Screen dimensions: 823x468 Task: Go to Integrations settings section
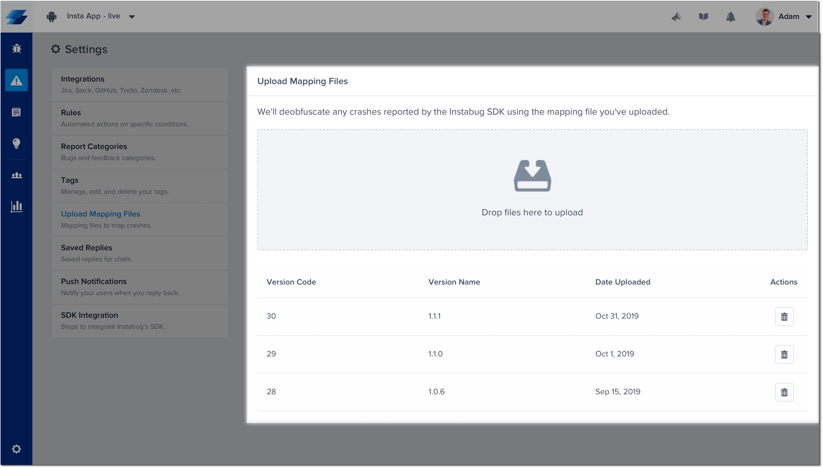click(x=140, y=85)
